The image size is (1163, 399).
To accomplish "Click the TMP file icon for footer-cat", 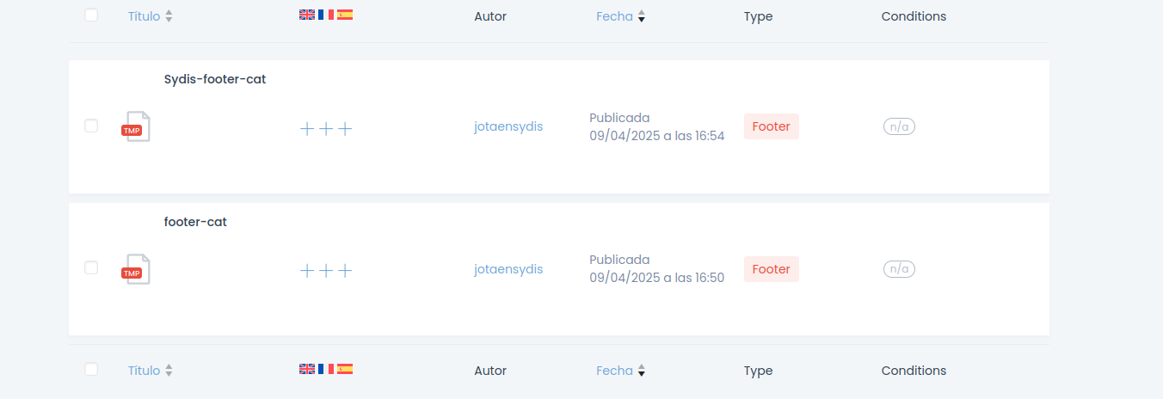I will (136, 269).
